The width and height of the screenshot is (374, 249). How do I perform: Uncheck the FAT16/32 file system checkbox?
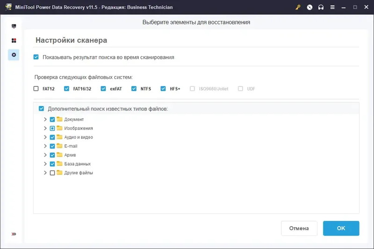click(x=66, y=89)
